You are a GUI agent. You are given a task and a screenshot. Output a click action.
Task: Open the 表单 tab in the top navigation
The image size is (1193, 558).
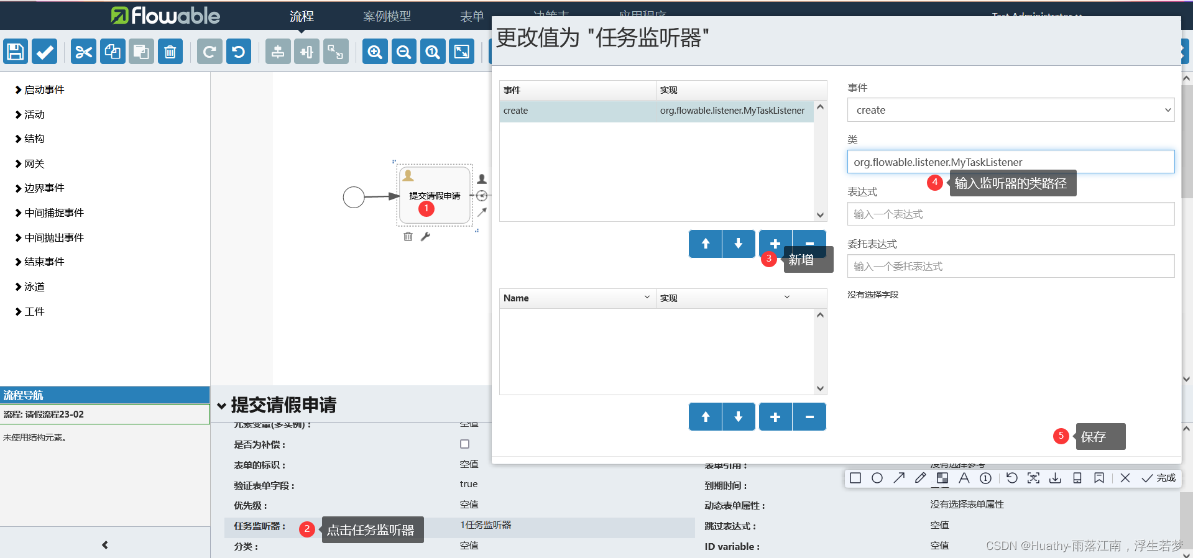tap(472, 16)
